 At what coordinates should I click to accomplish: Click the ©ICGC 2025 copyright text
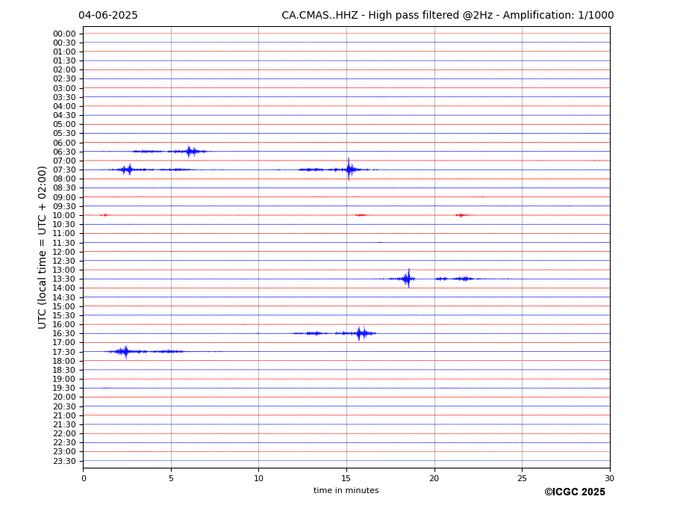(575, 492)
